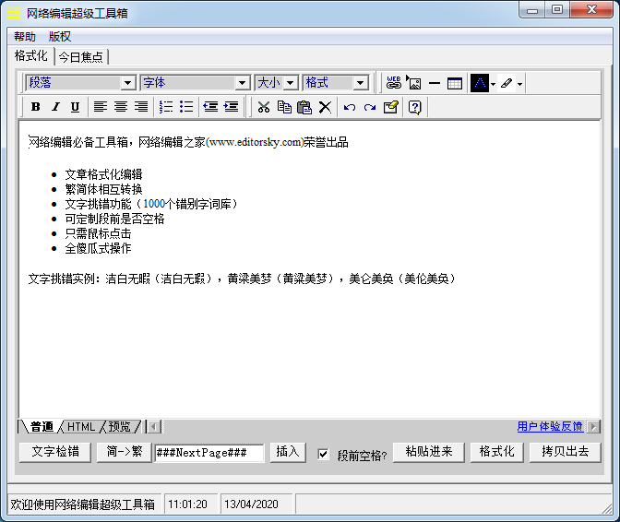
Task: Apply the font color A swatch
Action: click(x=480, y=83)
